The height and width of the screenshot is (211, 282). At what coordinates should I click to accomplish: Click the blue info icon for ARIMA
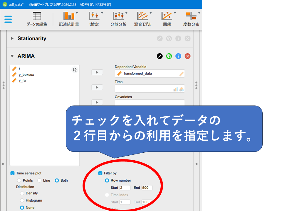pos(178,56)
